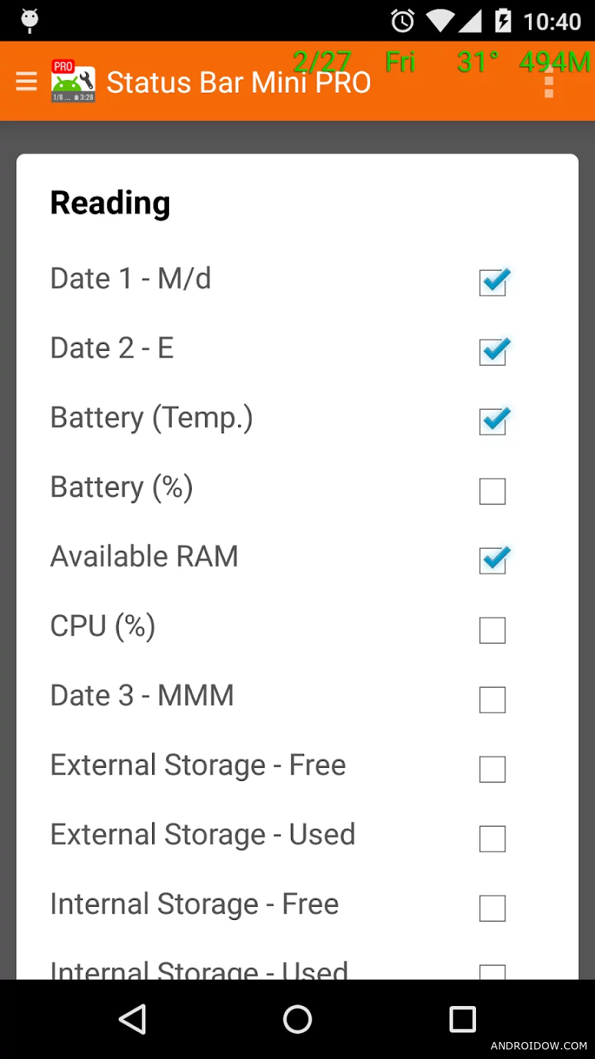
Task: Open Recent apps square button
Action: click(463, 1019)
